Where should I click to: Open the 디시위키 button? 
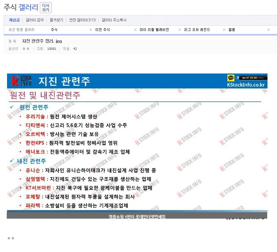click(46, 8)
